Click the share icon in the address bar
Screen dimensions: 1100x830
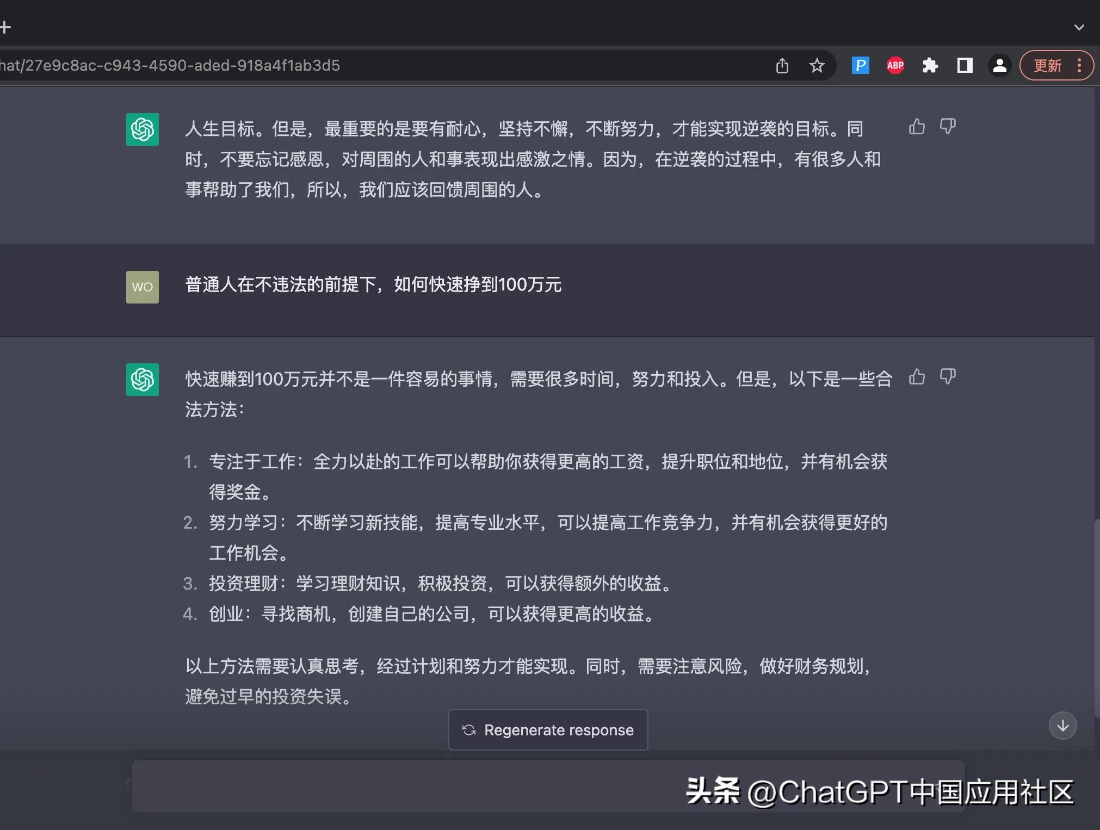tap(782, 65)
